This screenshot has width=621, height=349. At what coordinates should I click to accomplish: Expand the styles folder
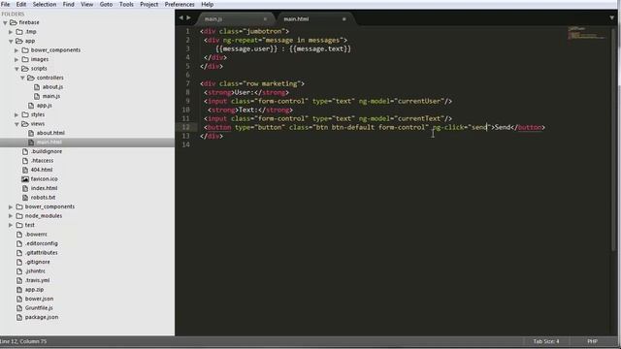[x=16, y=114]
